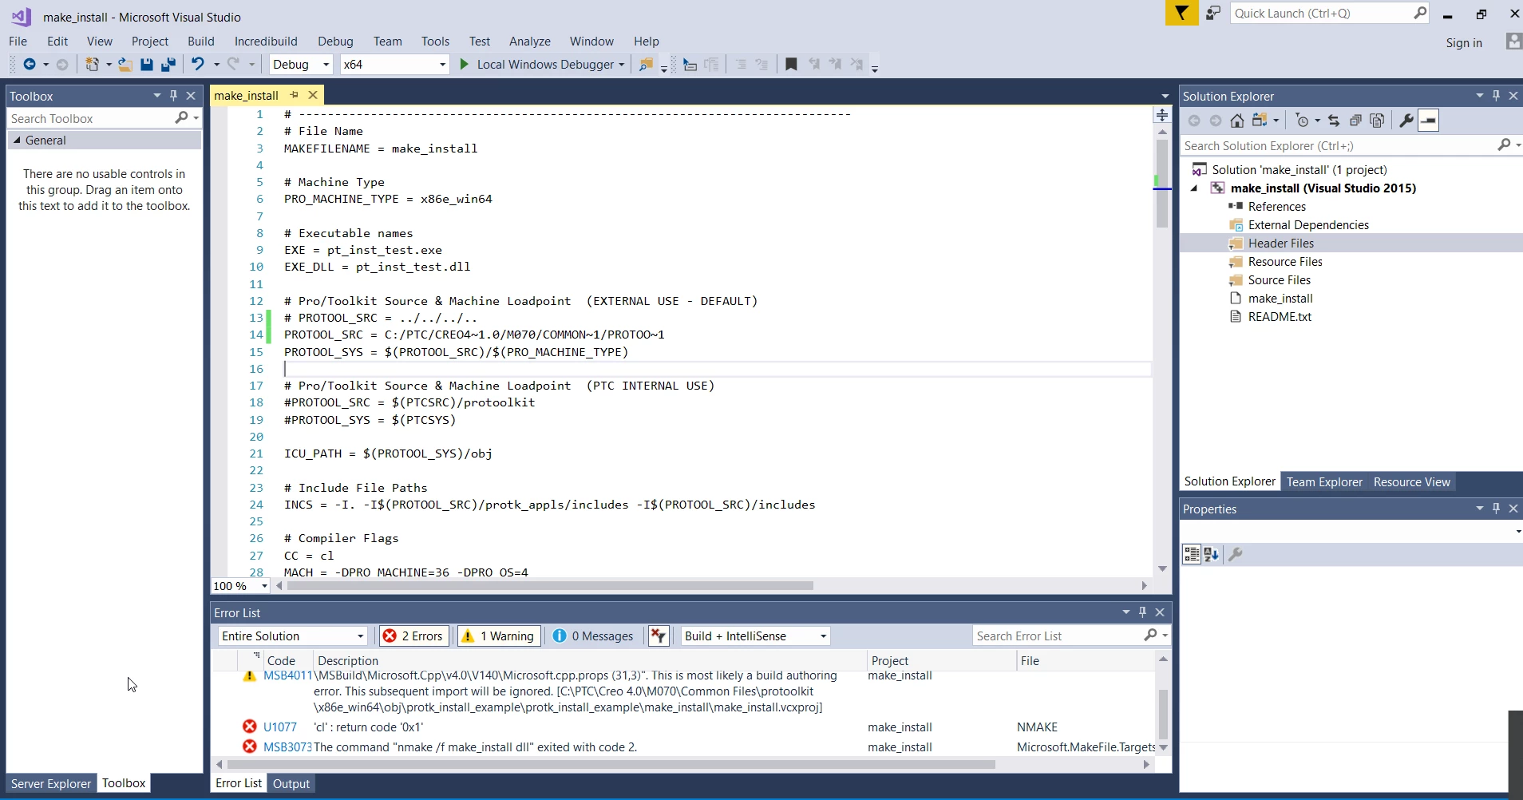Sort the Error List by Description column
This screenshot has width=1523, height=800.
tap(590, 661)
